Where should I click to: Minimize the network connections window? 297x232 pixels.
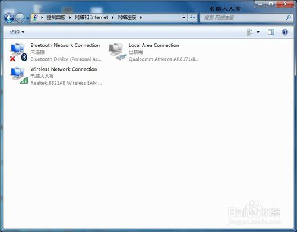[x=260, y=4]
